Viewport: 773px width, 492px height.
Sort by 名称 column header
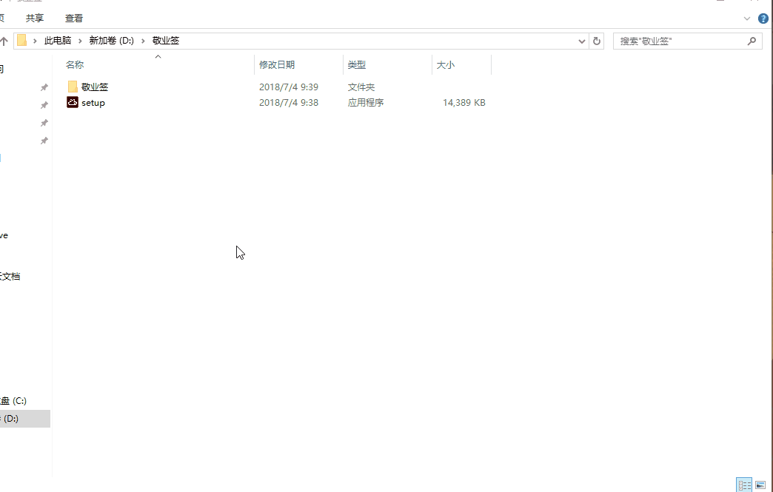75,65
